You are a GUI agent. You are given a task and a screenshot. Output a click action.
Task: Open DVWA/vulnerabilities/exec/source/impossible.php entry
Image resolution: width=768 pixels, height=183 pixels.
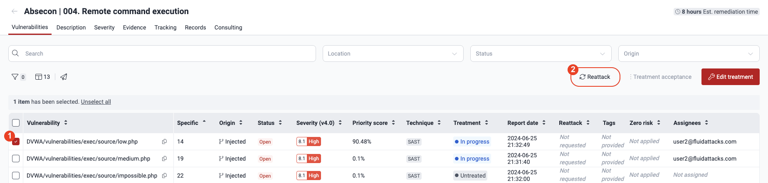coord(92,176)
